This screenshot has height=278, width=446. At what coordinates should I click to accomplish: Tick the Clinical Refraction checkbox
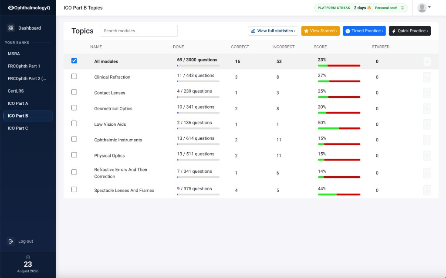(74, 76)
